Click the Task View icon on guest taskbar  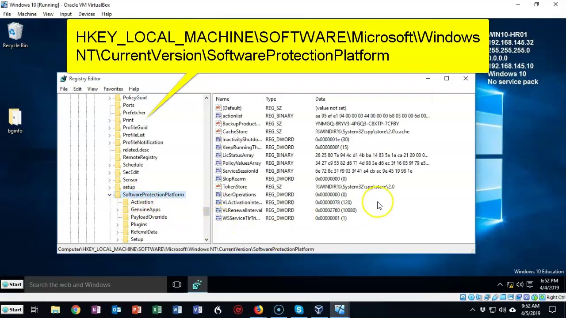click(x=177, y=285)
